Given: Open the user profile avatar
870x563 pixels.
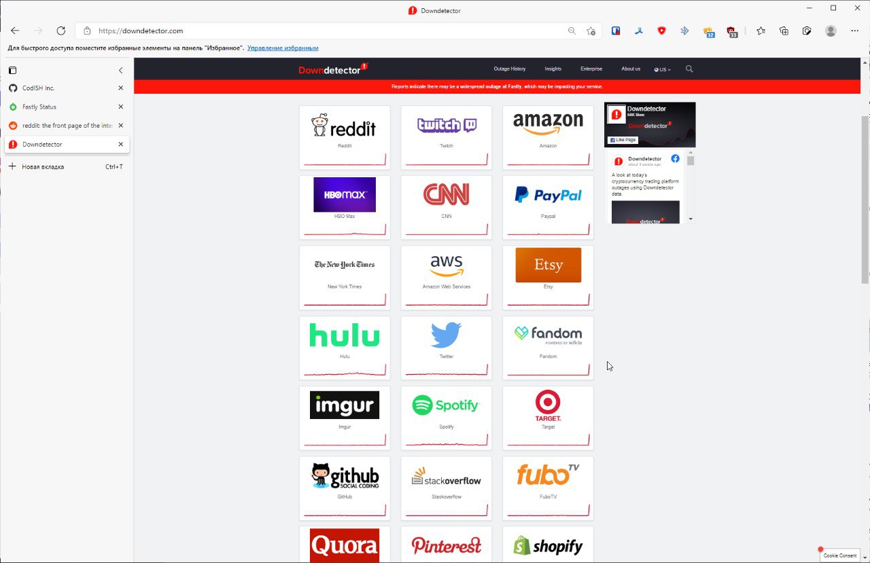Looking at the screenshot, I should 831,31.
